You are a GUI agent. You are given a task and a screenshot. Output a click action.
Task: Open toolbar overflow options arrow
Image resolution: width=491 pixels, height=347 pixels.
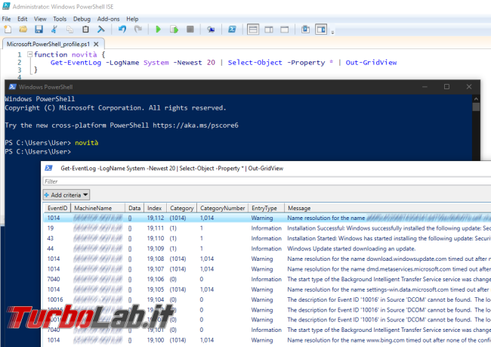(x=332, y=32)
